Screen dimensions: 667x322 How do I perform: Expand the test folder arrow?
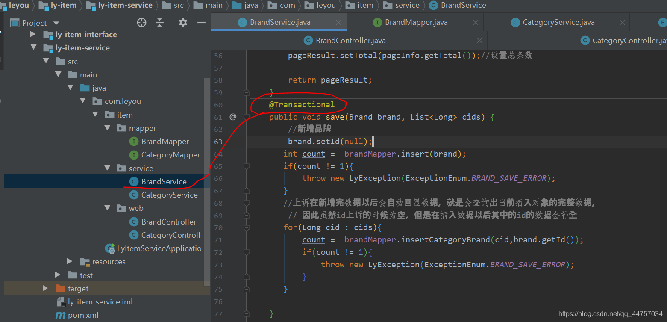(57, 275)
